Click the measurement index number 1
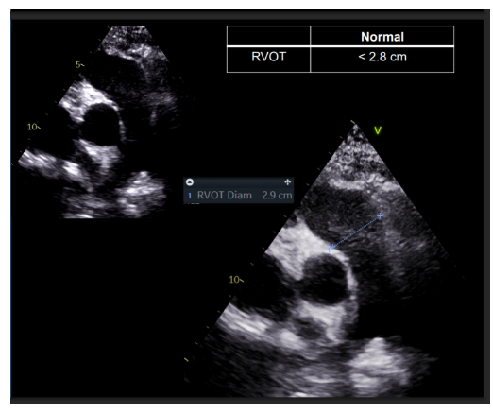The image size is (493, 413). point(190,196)
